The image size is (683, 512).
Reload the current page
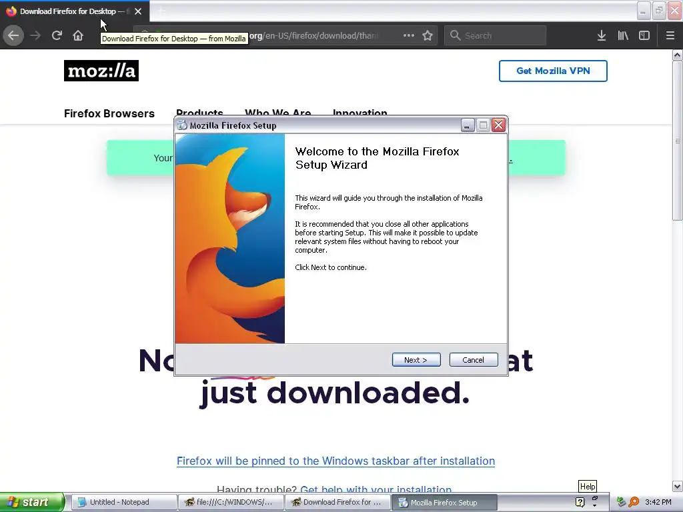click(57, 35)
